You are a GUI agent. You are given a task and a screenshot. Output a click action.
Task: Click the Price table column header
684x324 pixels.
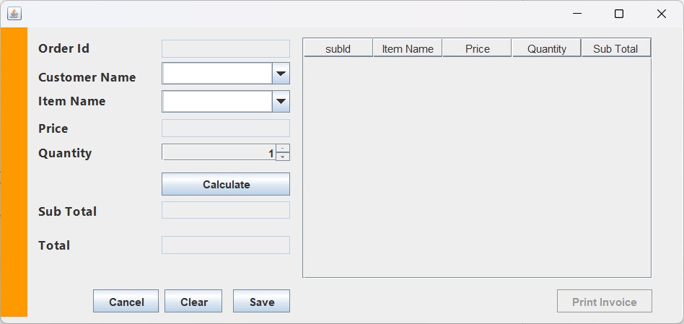point(477,48)
